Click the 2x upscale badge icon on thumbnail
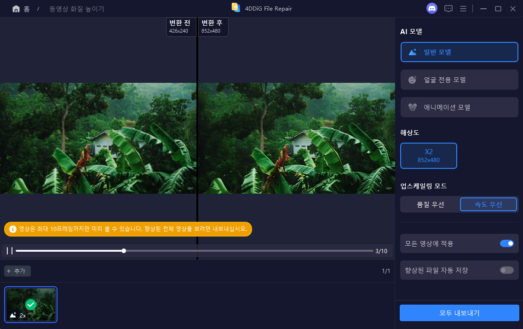Screen dimensions: 523x329 (x=13, y=315)
